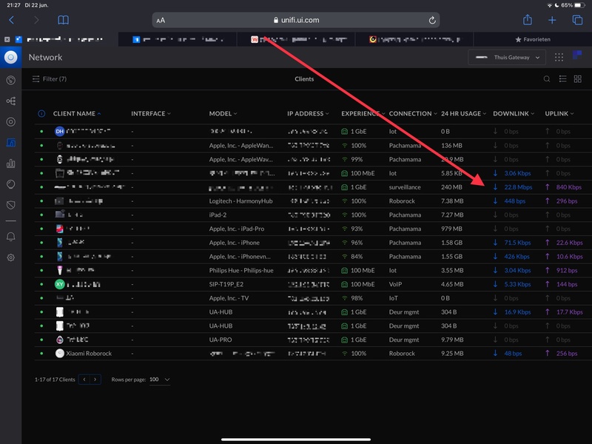Open the Insights sidebar icon
Image resolution: width=592 pixels, height=444 pixels.
pyautogui.click(x=11, y=184)
